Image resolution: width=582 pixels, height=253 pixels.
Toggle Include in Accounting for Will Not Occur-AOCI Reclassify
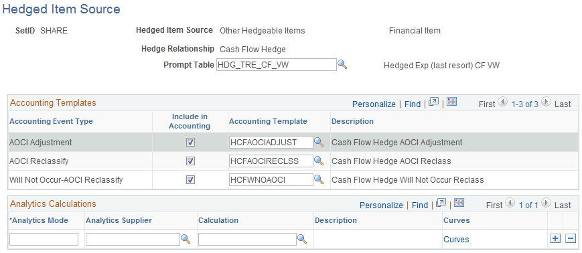click(x=190, y=180)
